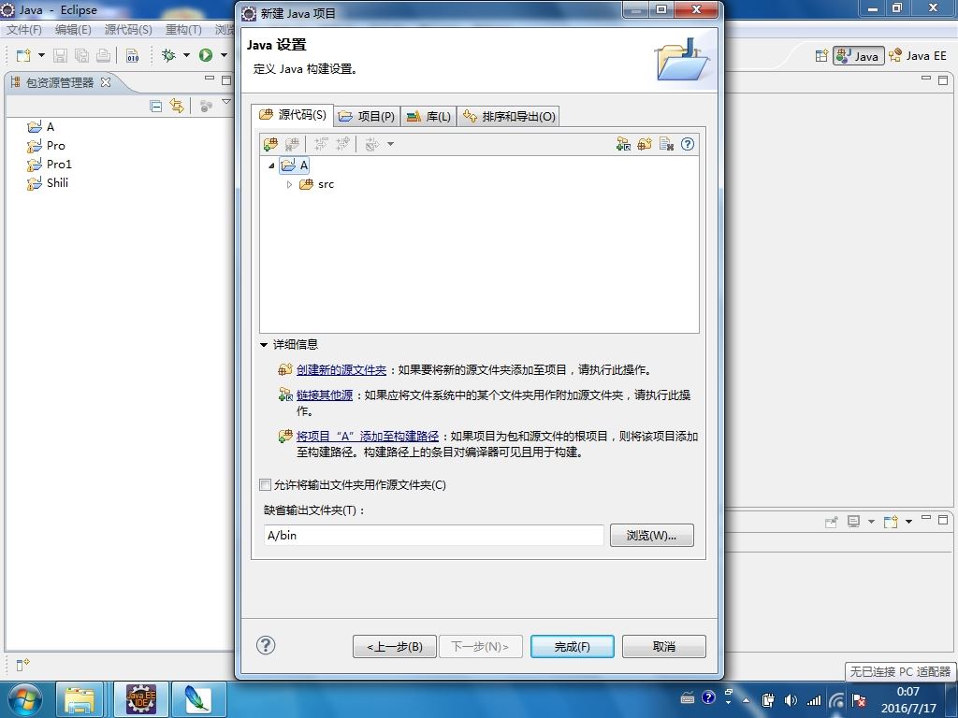Viewport: 958px width, 718px height.
Task: Open the console display dropdown arrow in bottom panel
Action: [x=871, y=522]
